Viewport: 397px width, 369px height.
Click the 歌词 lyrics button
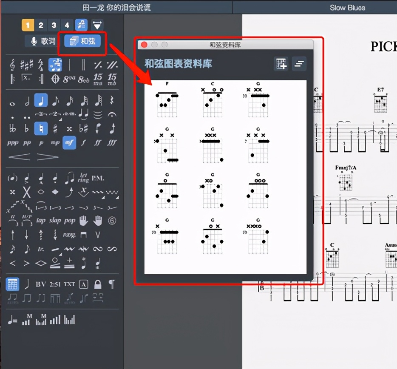pyautogui.click(x=43, y=41)
